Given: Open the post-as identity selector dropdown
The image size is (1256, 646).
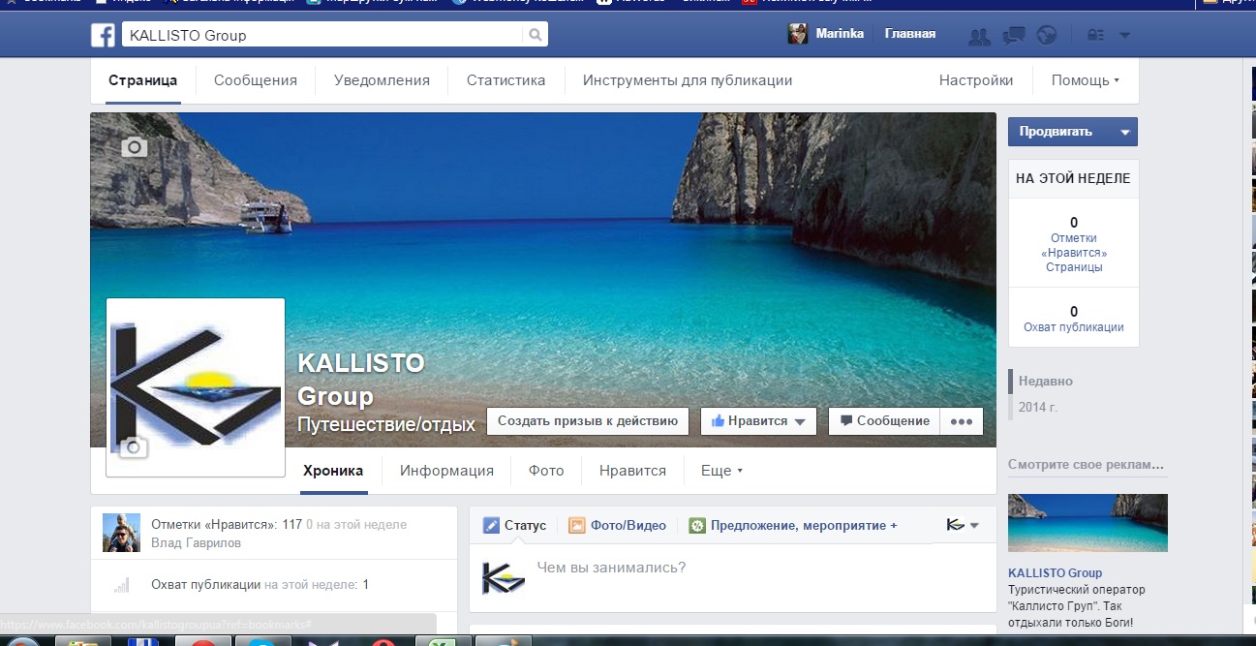Looking at the screenshot, I should tap(964, 525).
